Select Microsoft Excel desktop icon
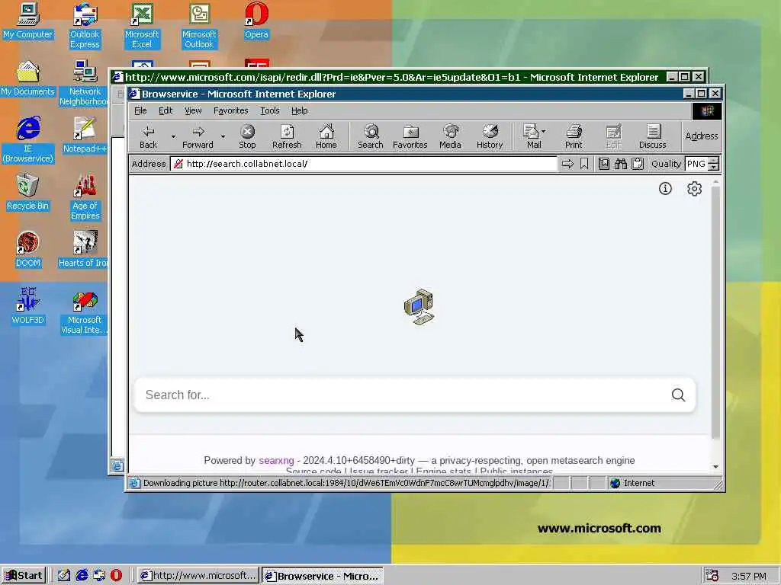This screenshot has height=585, width=781. (x=142, y=26)
